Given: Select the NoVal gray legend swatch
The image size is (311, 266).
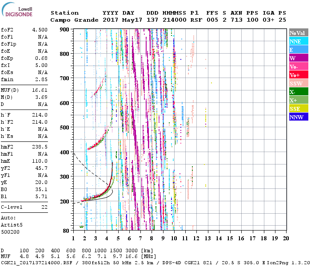Looking at the screenshot, I should pos(299,33).
